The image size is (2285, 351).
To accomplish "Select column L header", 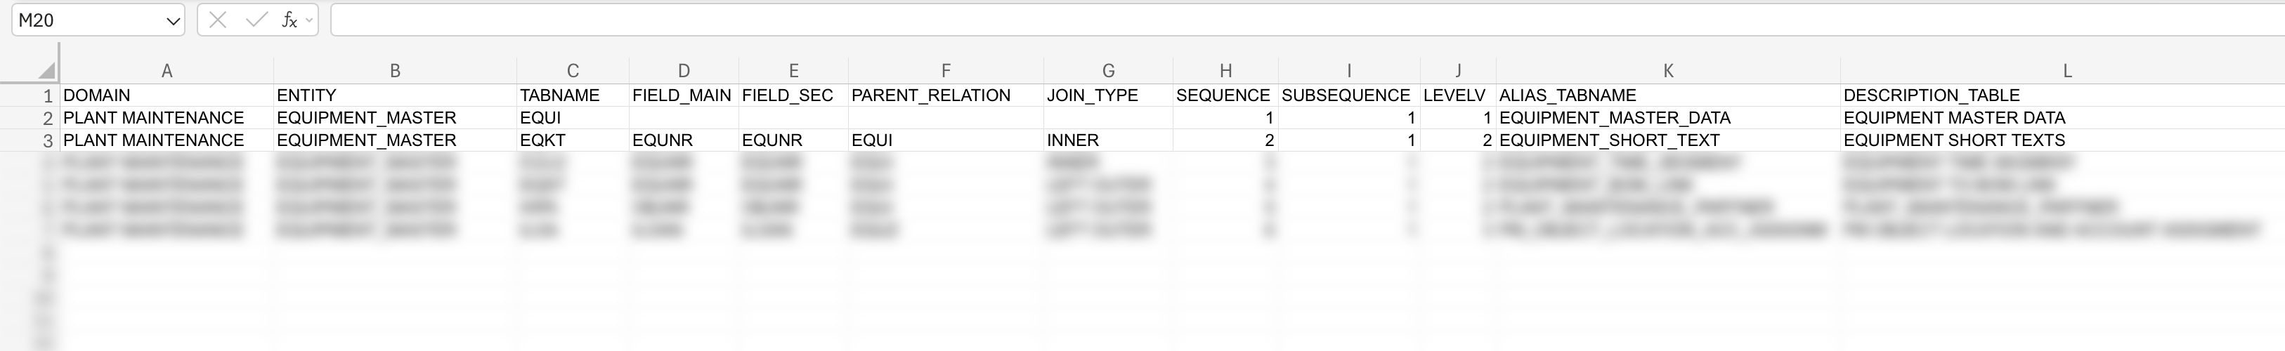I will click(x=2066, y=71).
